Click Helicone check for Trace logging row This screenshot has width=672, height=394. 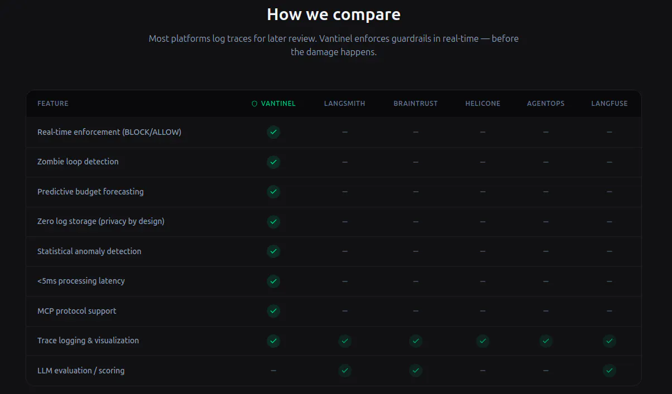point(483,341)
